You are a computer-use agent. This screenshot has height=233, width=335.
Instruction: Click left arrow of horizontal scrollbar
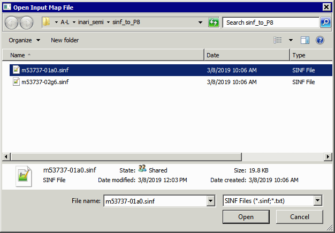pos(6,157)
